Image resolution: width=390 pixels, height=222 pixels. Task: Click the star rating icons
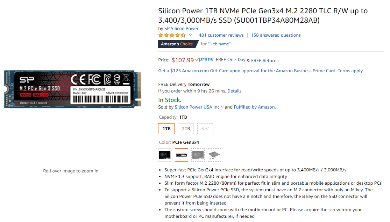(x=172, y=35)
